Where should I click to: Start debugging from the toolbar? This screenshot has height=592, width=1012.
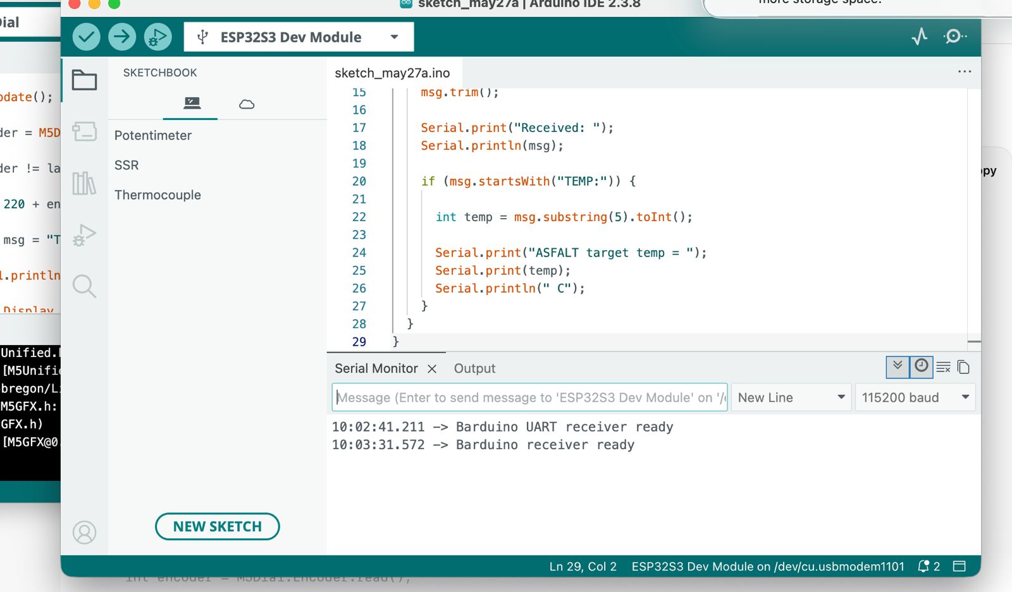click(x=157, y=37)
